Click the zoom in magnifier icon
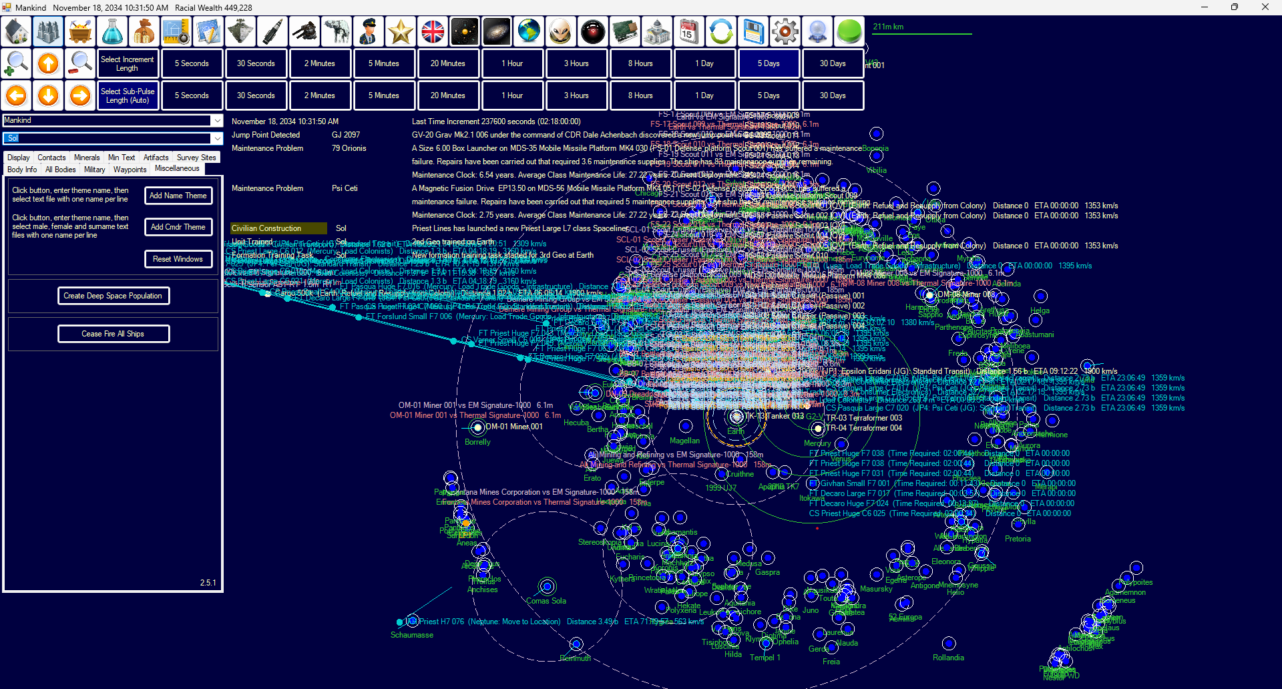1282x689 pixels. click(17, 63)
